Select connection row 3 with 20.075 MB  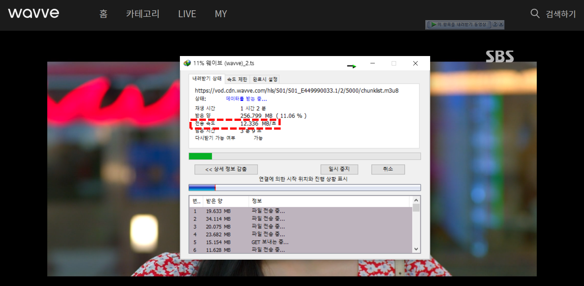(x=301, y=227)
